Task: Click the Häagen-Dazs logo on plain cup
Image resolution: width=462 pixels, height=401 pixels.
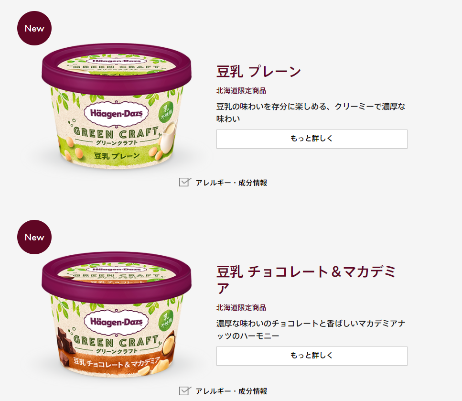Action: 117,114
